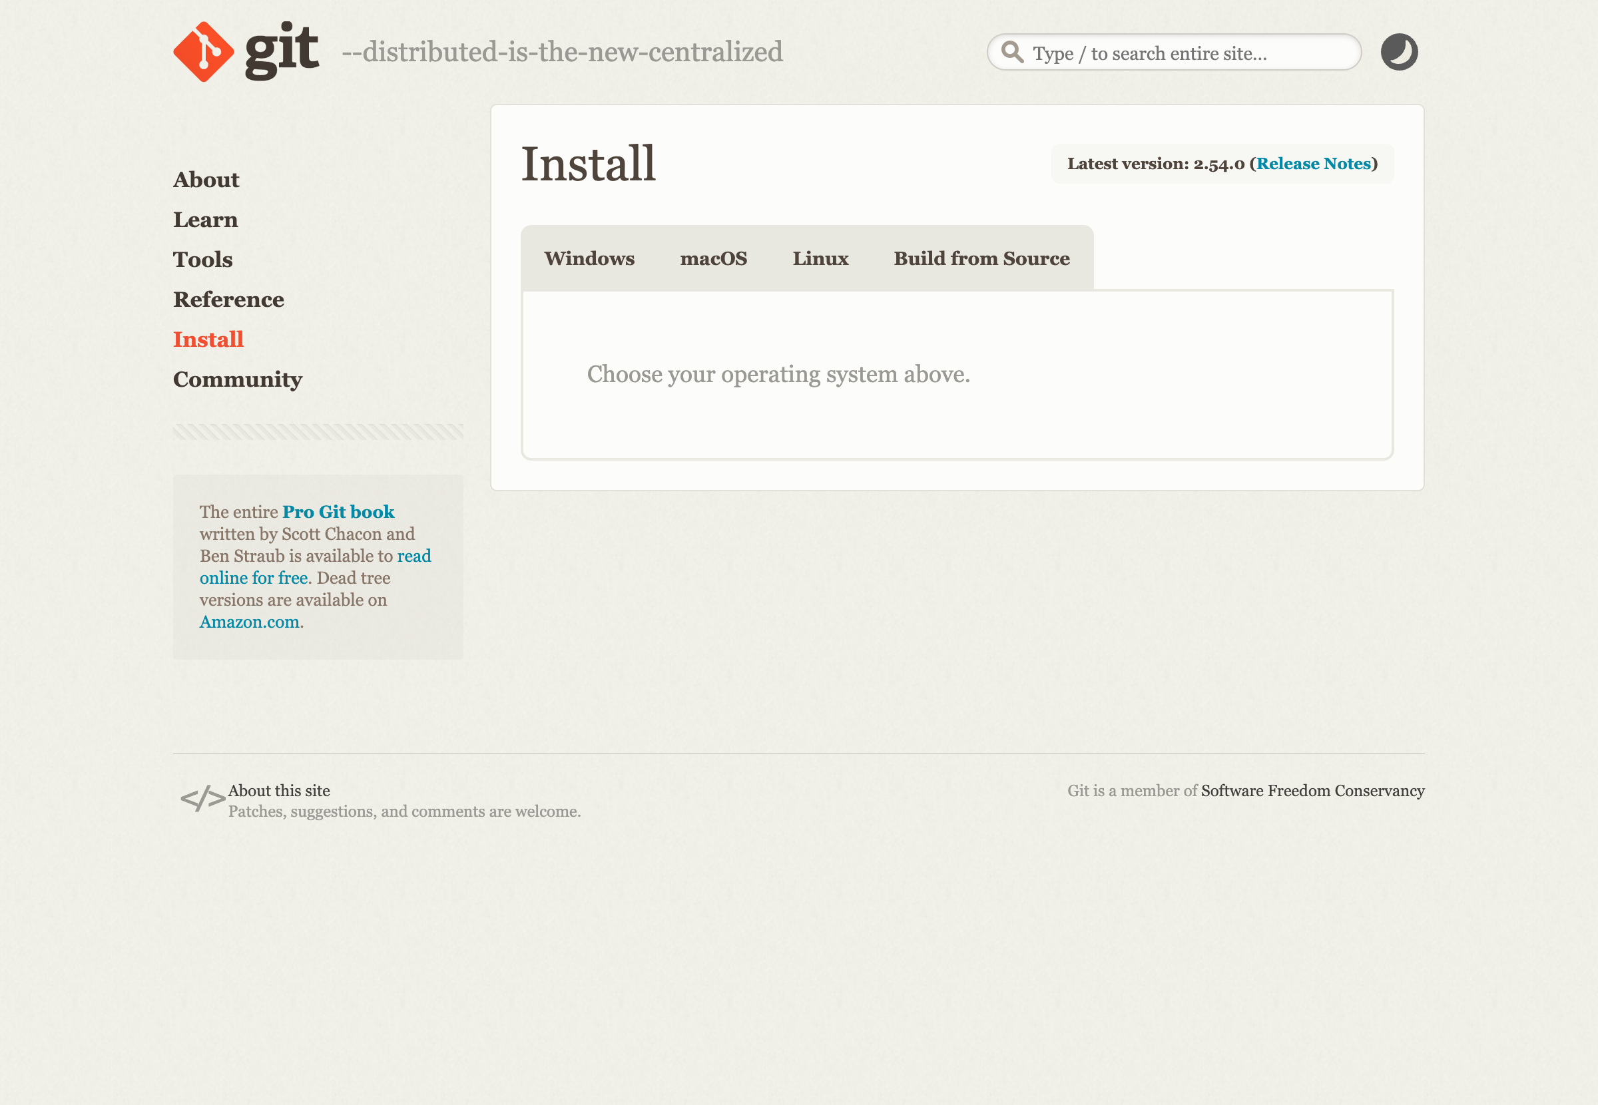Open the Learn sidebar page
Image resolution: width=1598 pixels, height=1105 pixels.
point(205,220)
